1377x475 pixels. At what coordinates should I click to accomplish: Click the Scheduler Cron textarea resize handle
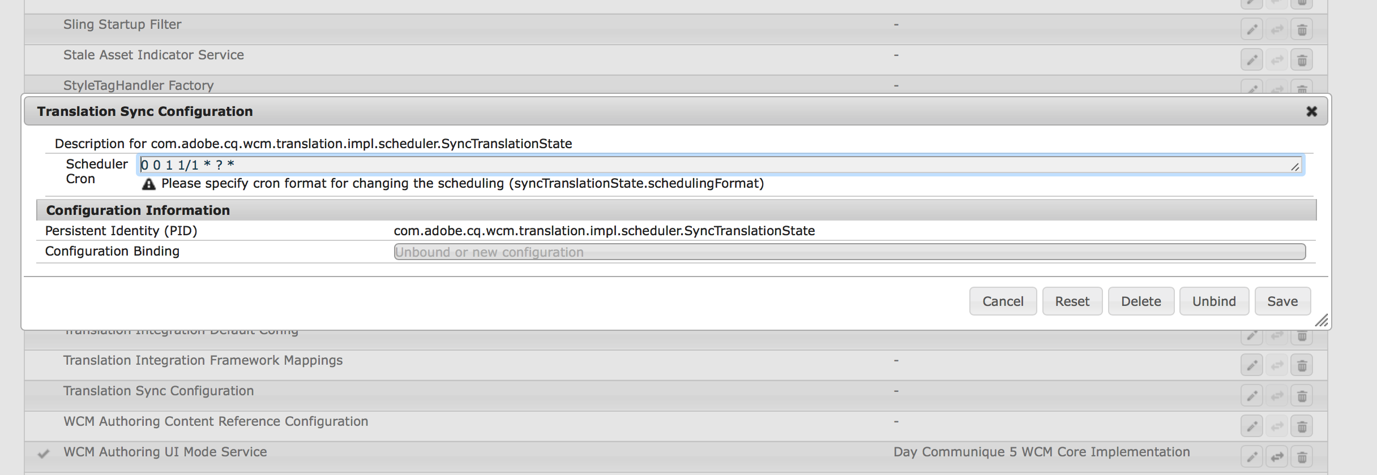(1295, 167)
